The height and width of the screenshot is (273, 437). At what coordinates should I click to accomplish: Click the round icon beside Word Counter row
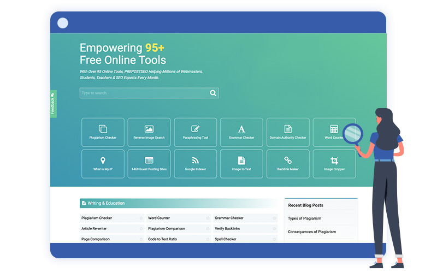pos(208,218)
